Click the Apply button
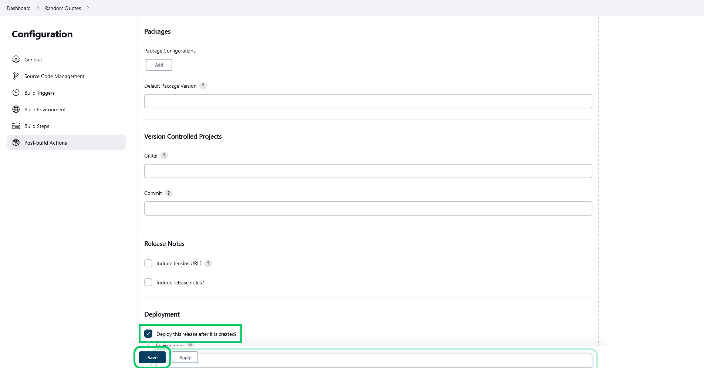710x368 pixels. coord(185,357)
